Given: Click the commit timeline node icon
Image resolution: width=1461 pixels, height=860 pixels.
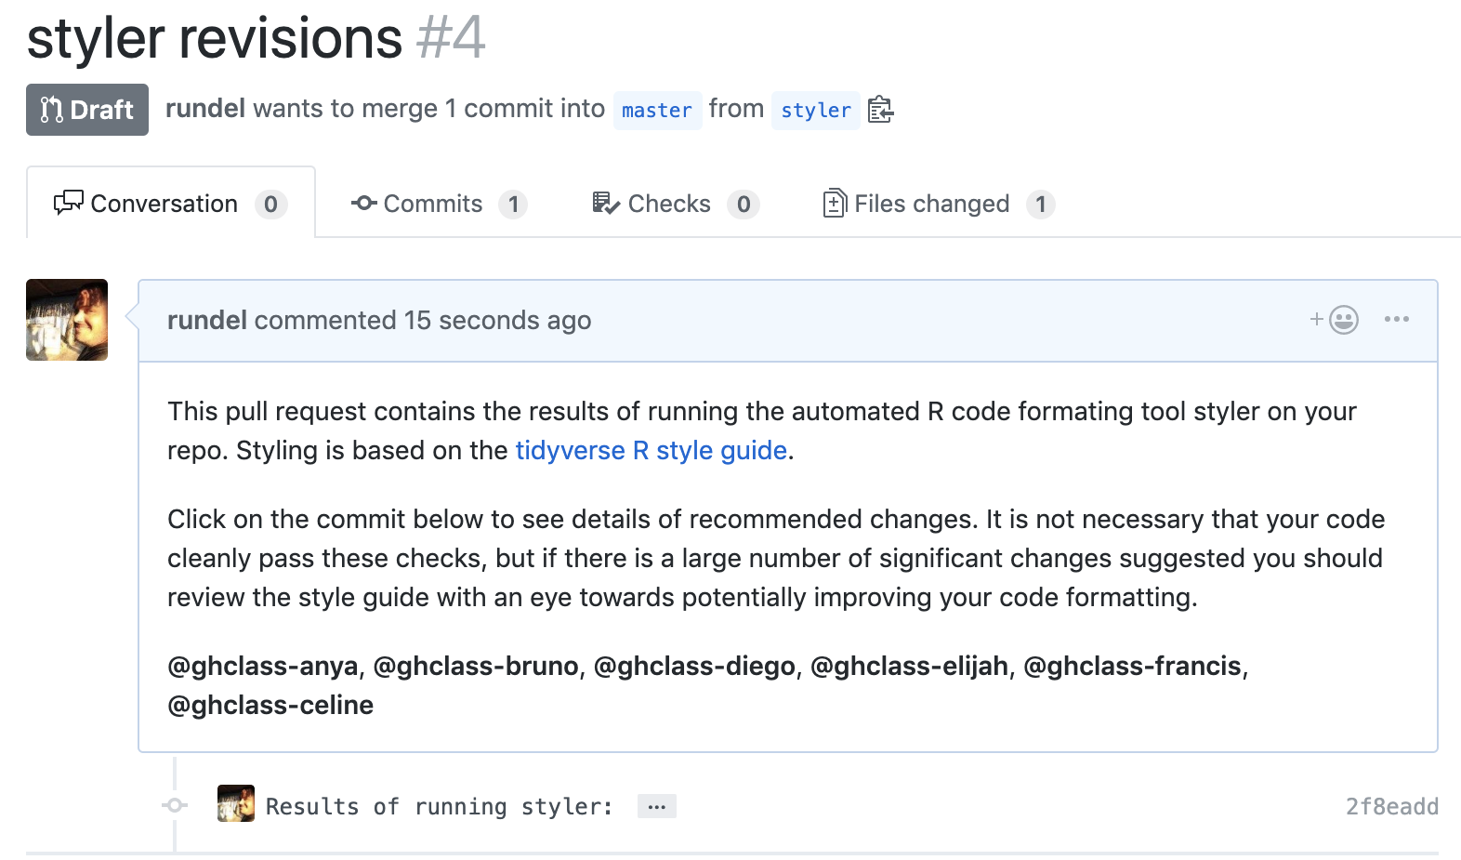Looking at the screenshot, I should coord(175,805).
